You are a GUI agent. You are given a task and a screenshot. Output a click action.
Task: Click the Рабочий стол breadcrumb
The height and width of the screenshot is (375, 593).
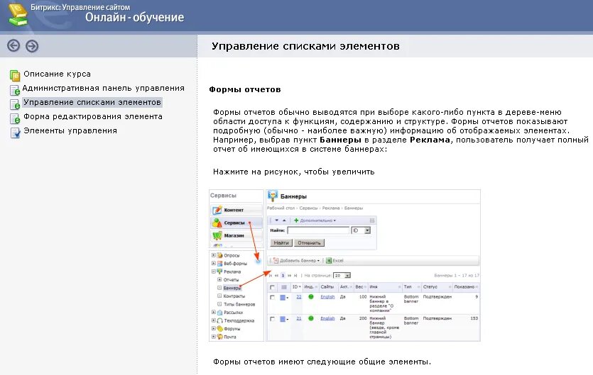281,208
